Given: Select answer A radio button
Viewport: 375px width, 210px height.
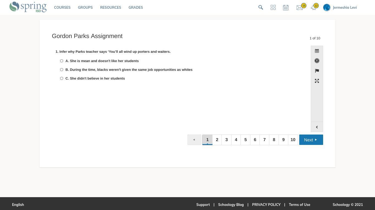Looking at the screenshot, I should coord(61,61).
